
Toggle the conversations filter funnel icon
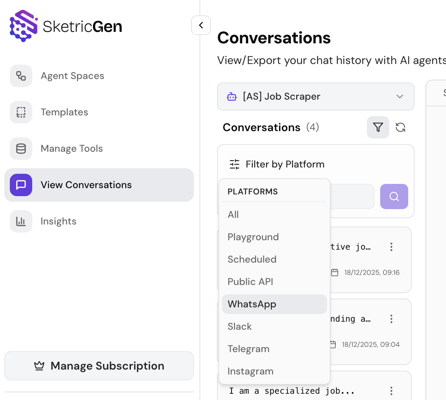(x=378, y=127)
